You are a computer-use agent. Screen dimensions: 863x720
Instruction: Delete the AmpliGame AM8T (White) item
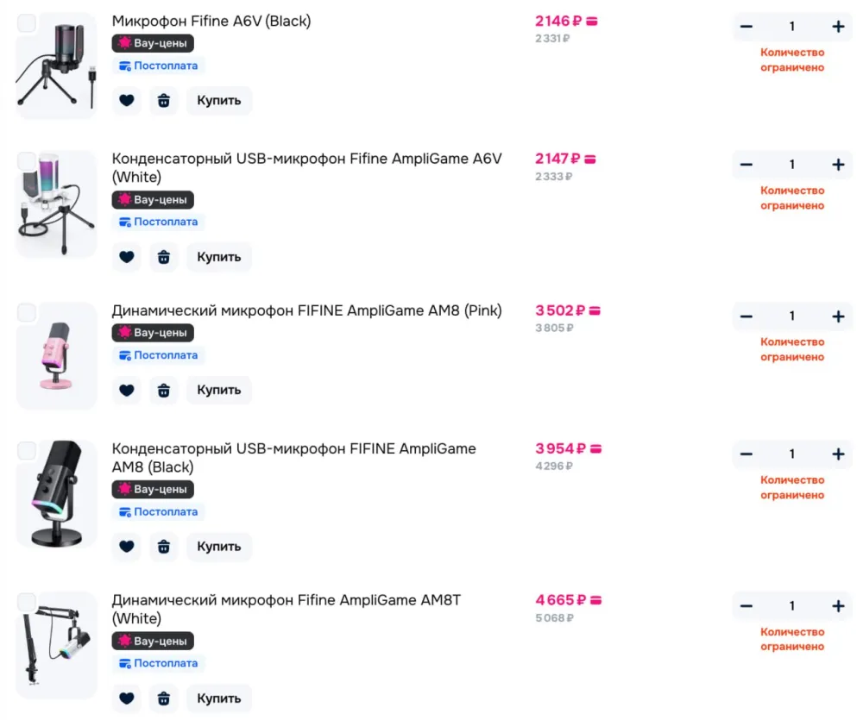point(164,698)
